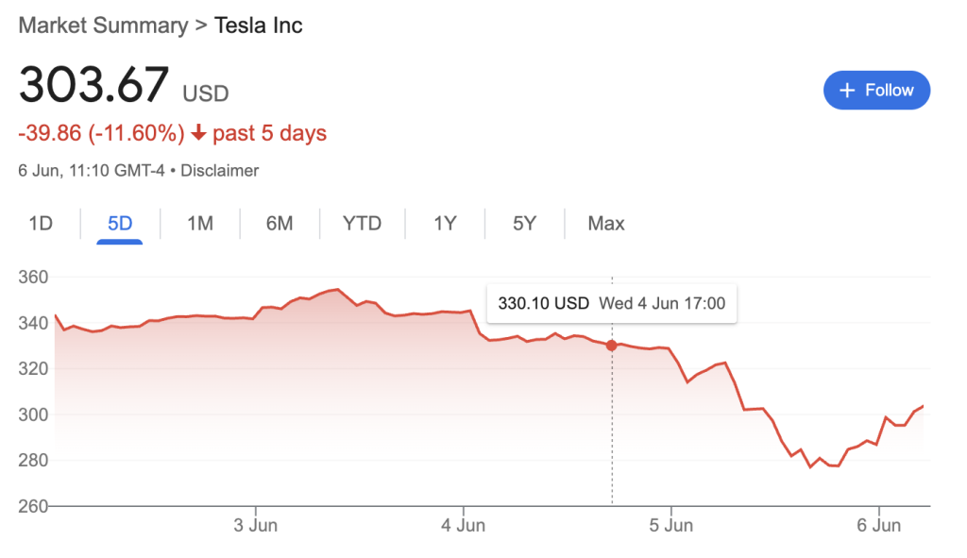Click the 3 Jun axis label
Screen dimensions: 967x558
[255, 525]
